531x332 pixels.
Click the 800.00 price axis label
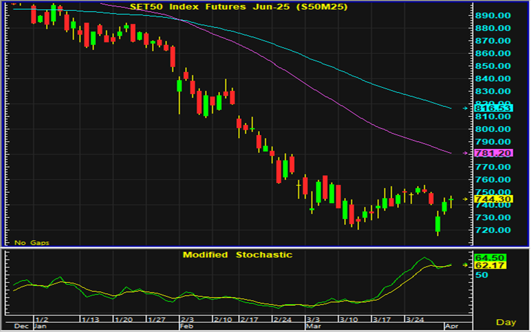[493, 129]
